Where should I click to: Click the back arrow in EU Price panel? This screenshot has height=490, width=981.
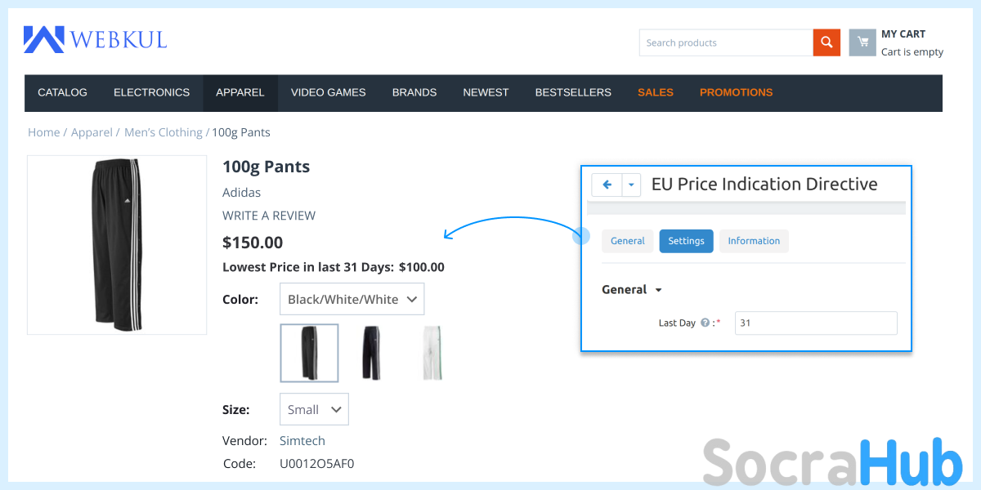click(x=607, y=185)
